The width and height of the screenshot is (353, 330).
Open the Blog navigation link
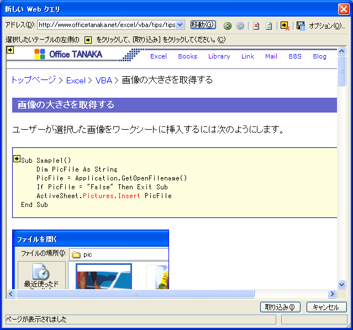[x=319, y=56]
